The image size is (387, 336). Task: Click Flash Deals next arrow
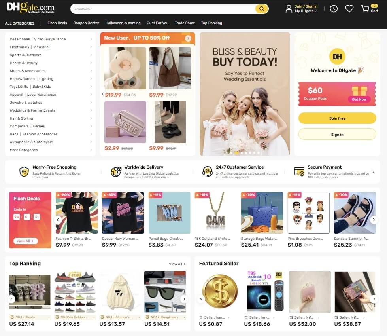(x=374, y=220)
